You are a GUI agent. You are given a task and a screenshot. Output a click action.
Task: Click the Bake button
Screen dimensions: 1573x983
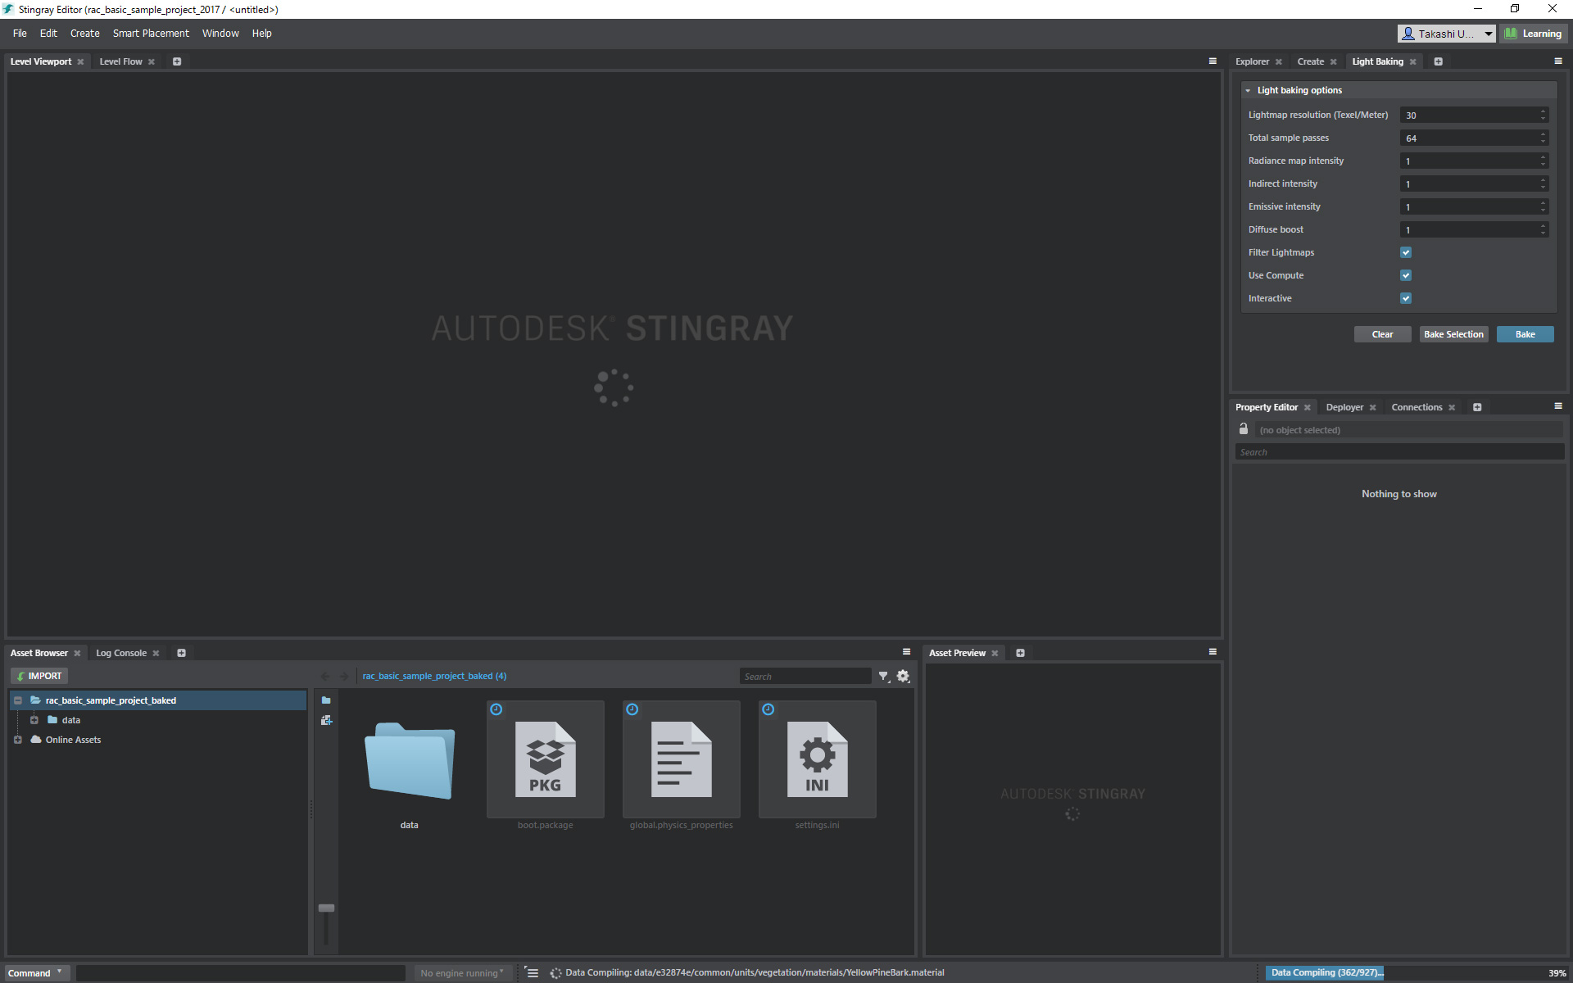coord(1525,334)
